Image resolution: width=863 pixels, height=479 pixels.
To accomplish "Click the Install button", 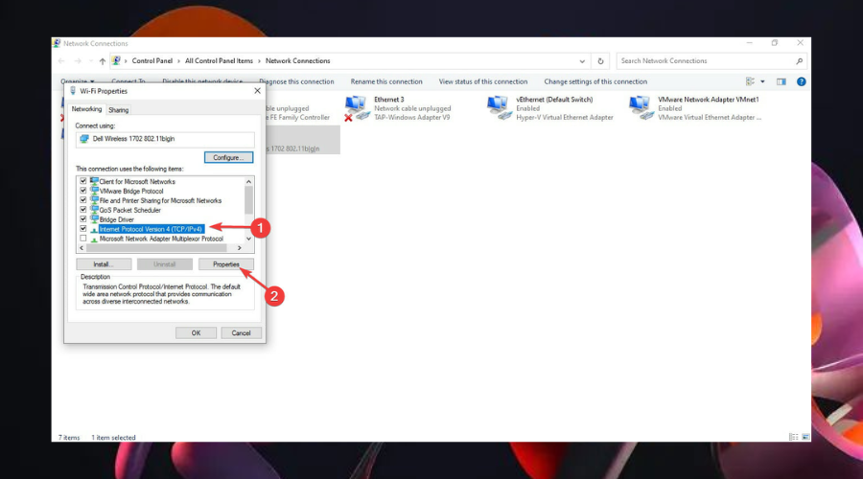I will coord(104,264).
